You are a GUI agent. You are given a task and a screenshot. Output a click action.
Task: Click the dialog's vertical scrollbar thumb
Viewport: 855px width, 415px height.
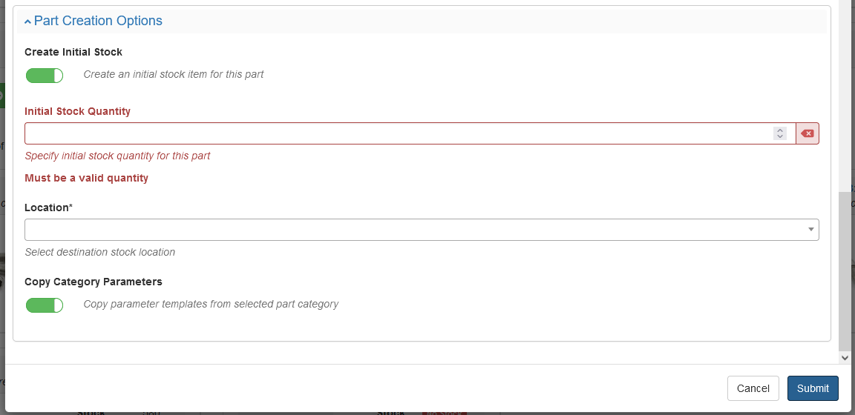[x=845, y=270]
